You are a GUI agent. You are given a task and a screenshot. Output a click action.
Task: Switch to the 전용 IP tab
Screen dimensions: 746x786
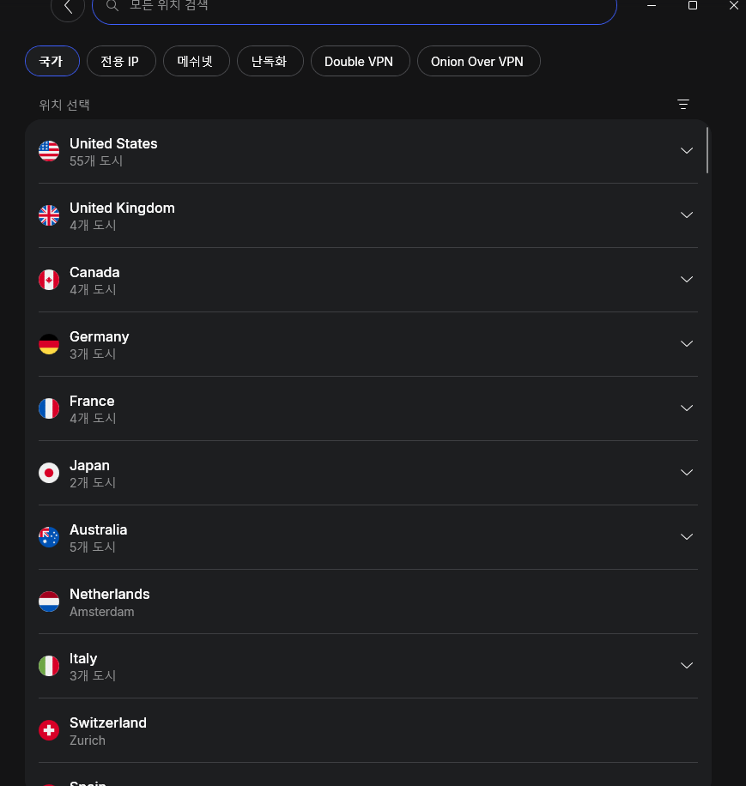(x=121, y=61)
